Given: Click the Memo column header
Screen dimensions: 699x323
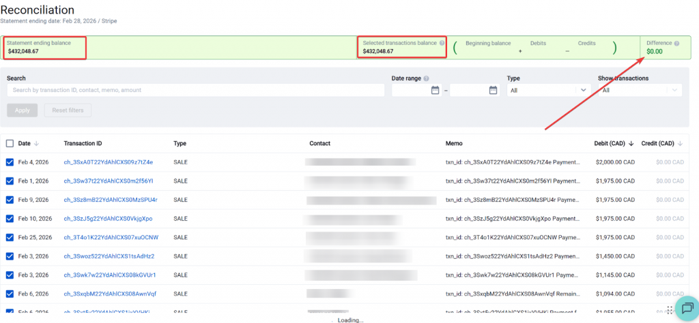Looking at the screenshot, I should point(454,143).
